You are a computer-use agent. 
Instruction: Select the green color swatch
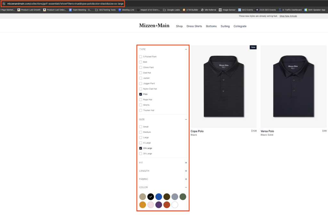click(183, 197)
